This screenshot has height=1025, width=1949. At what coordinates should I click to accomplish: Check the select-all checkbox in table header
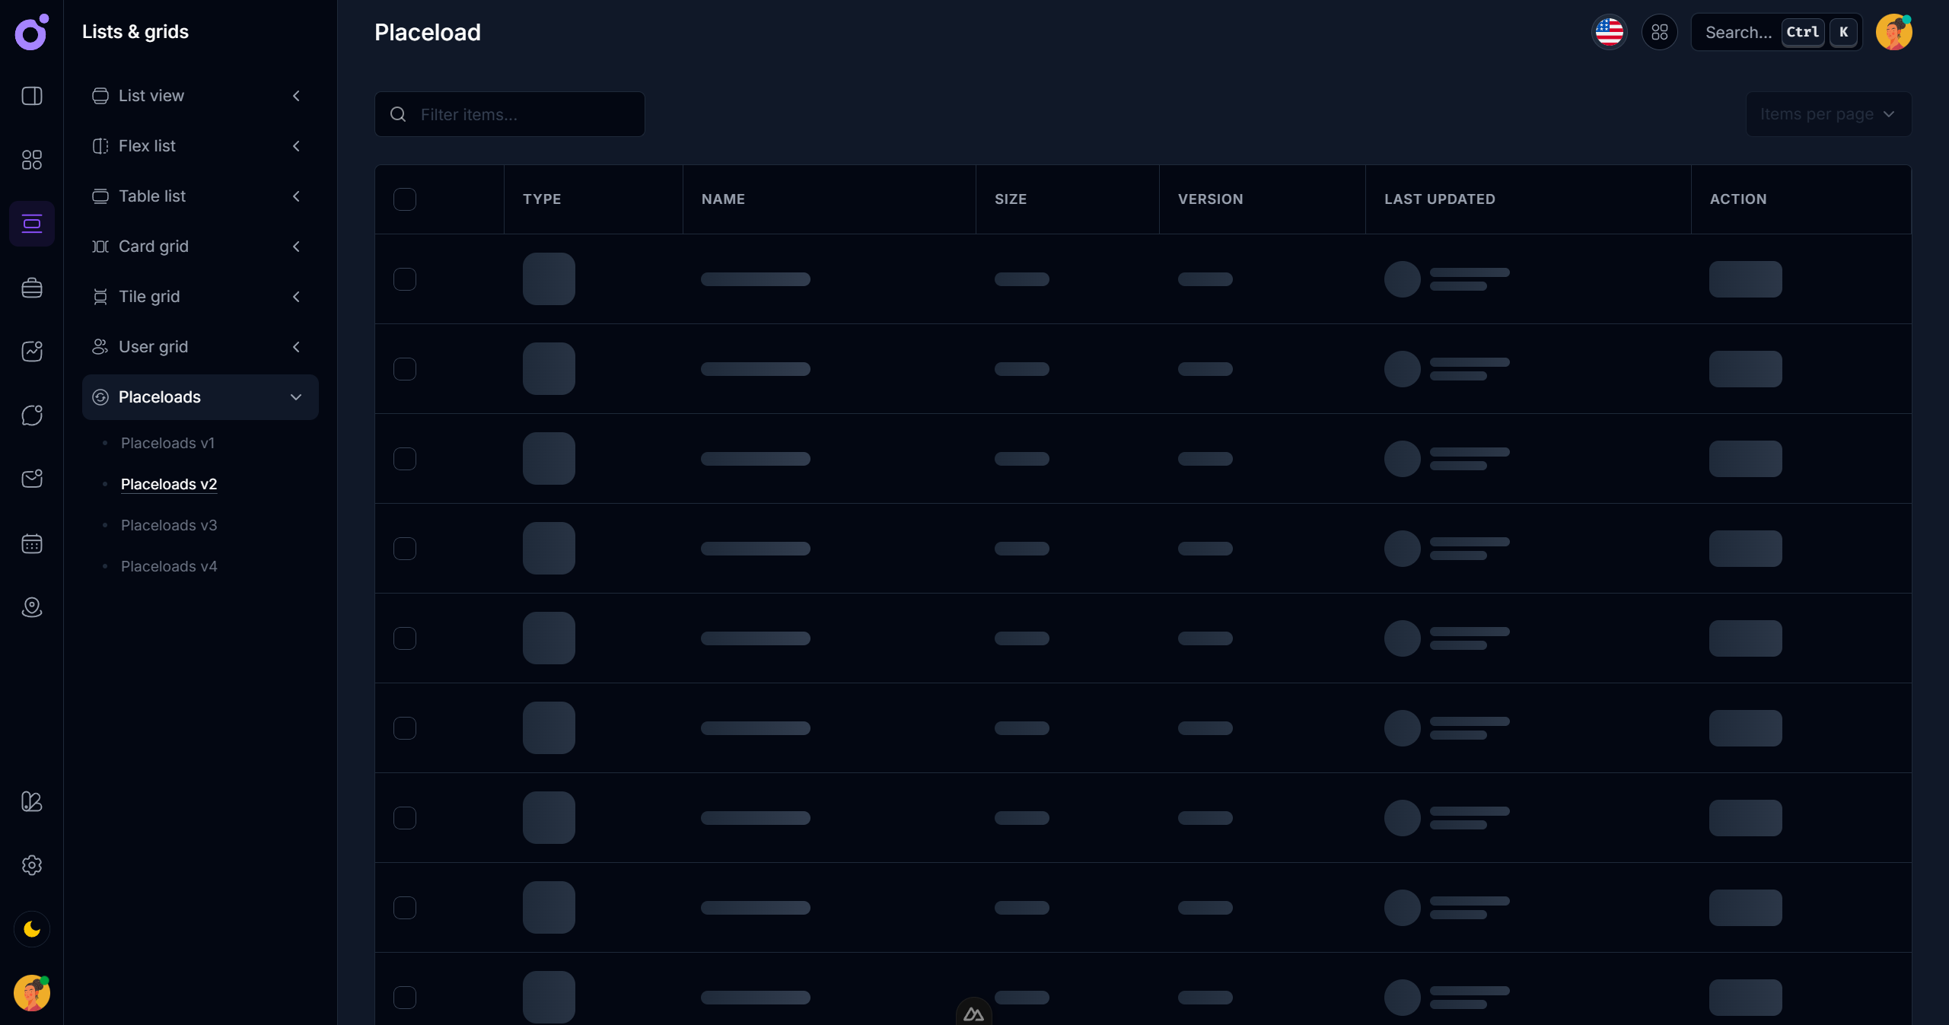pos(405,199)
